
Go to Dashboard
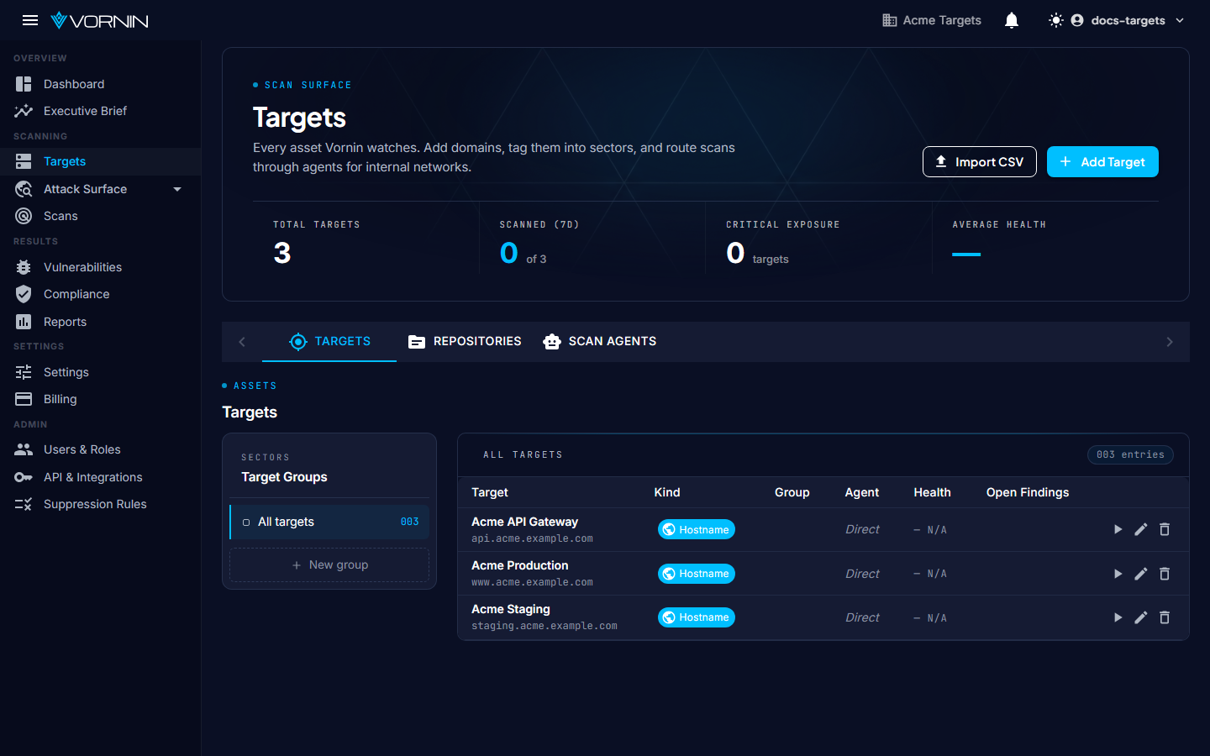click(x=101, y=84)
